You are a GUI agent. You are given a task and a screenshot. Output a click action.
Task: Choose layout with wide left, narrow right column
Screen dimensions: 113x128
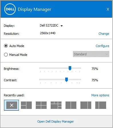(x=86, y=105)
